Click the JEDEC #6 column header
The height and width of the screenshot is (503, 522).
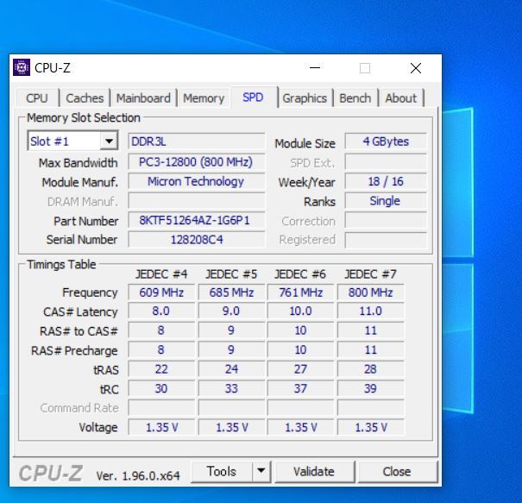[x=300, y=274]
